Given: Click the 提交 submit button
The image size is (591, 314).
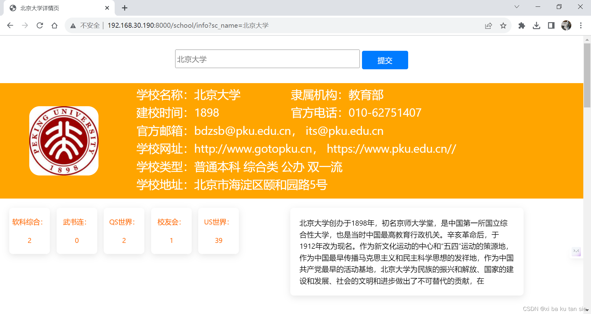Looking at the screenshot, I should [385, 60].
